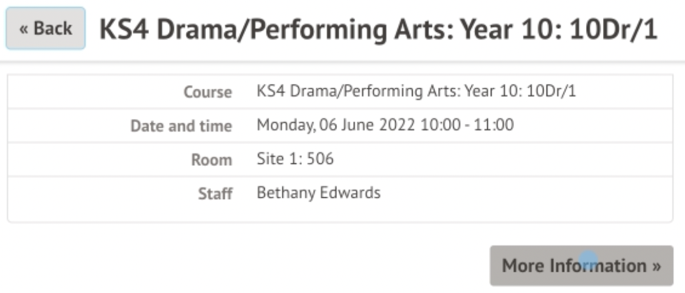
Task: Click the course value KS4 Drama/Performing Arts
Action: pyautogui.click(x=357, y=91)
